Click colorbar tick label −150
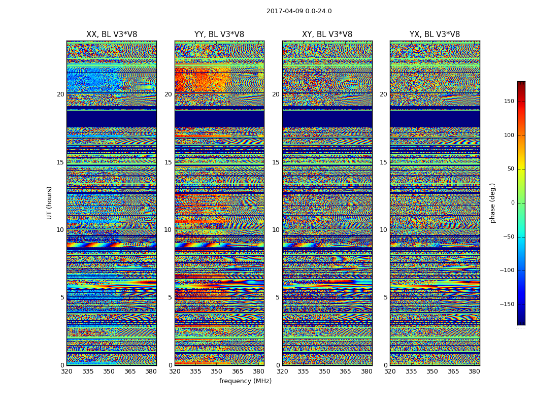This screenshot has height=406, width=533. [507, 304]
